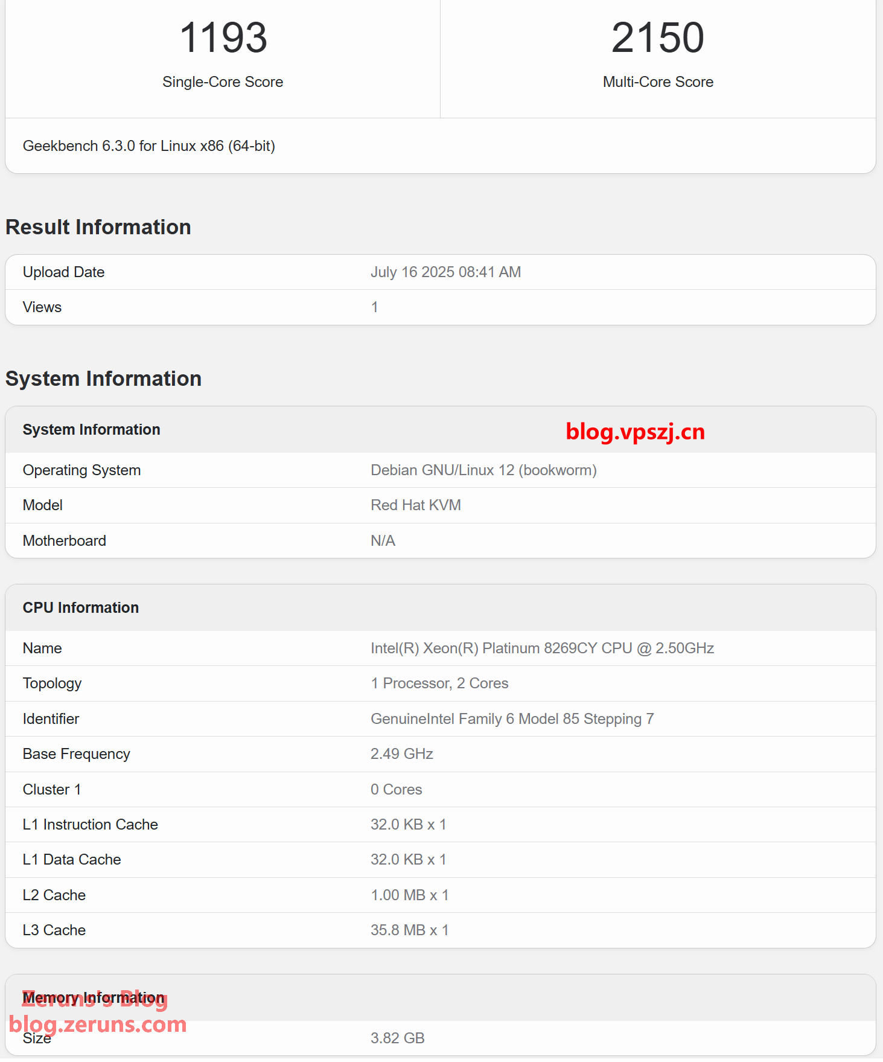The image size is (883, 1062).
Task: Click the memory size value 3.82 GB
Action: click(397, 1038)
